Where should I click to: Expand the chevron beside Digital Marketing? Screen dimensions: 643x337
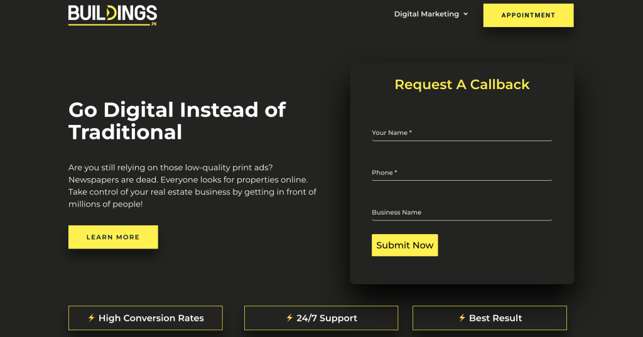click(x=465, y=14)
